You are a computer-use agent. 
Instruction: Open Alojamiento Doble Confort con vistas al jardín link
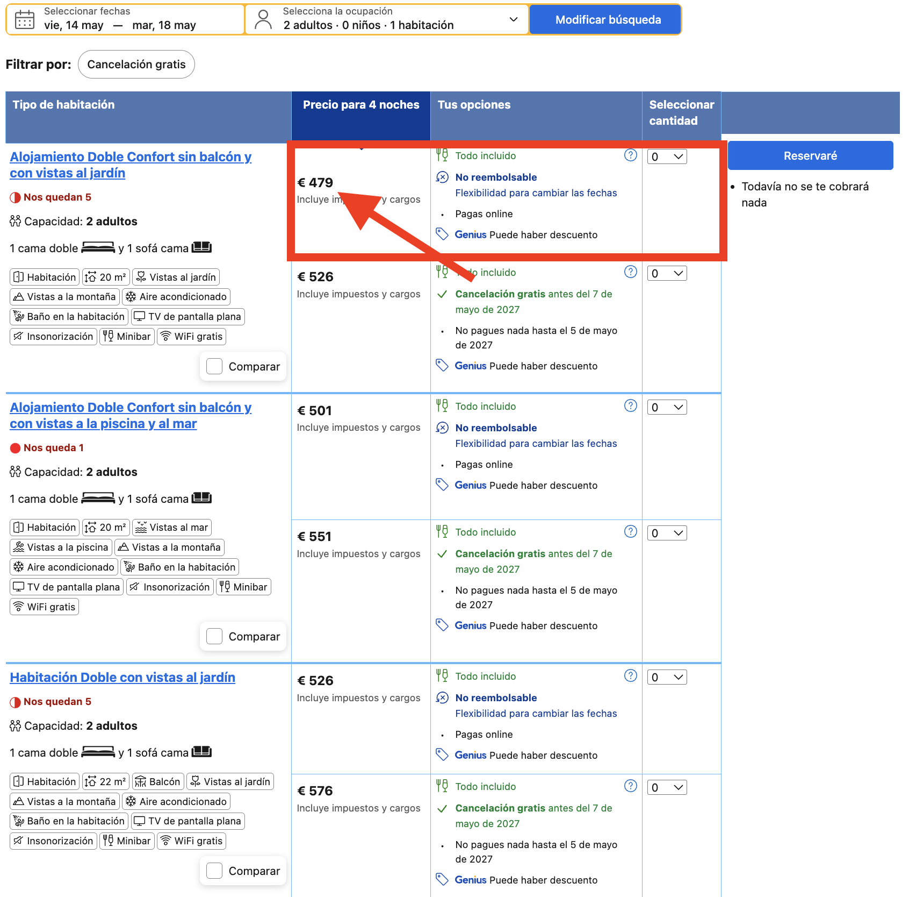[x=131, y=165]
